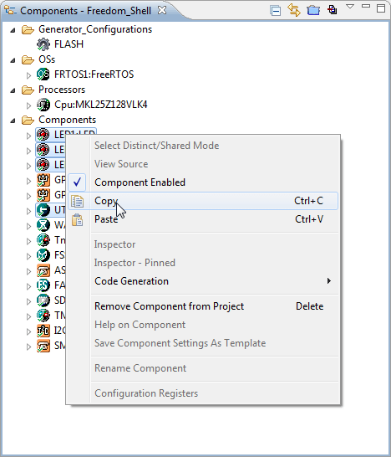Click the FRTOS1:FreeRTOS component icon
Screen dimensions: 391x457
43,74
